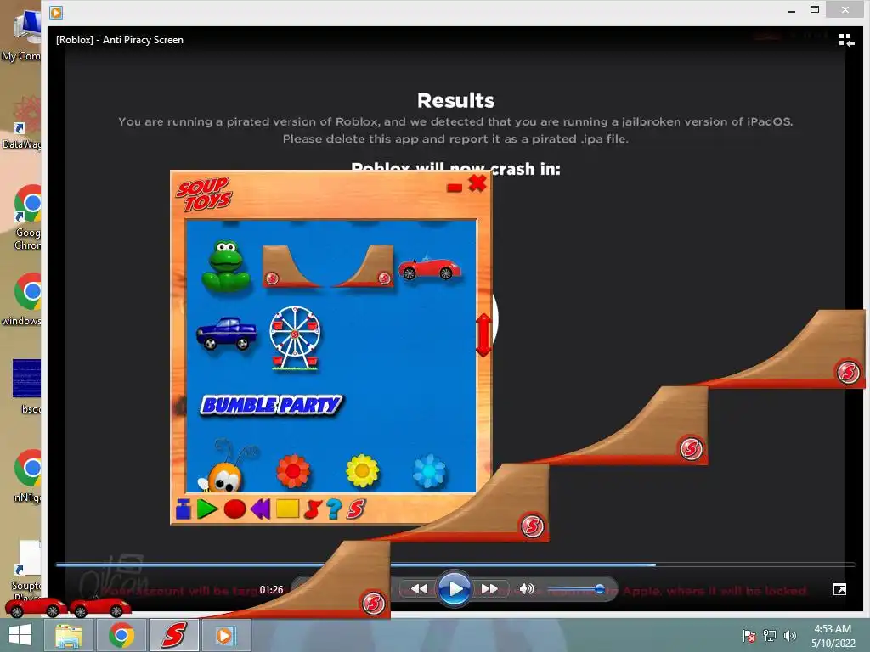Click the blue weight icon in Soup Toys toolbar
This screenshot has height=652, width=870.
[184, 509]
